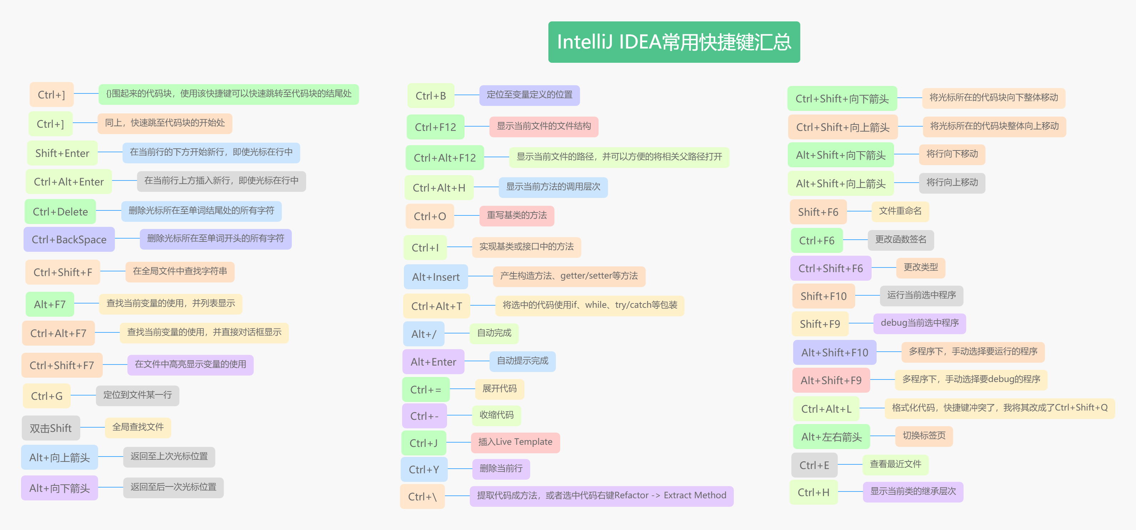Select the 全局查找文件 description
This screenshot has width=1136, height=530.
(138, 427)
